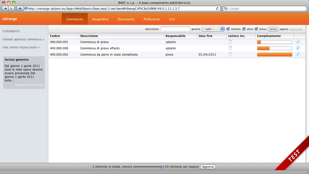Open letter document icon for row 400.000.002
This screenshot has height=174, width=309.
(230, 54)
